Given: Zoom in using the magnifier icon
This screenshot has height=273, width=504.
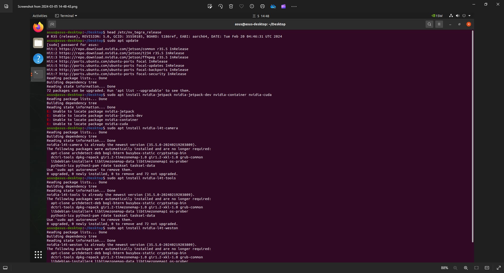Looking at the screenshot, I should click(x=466, y=268).
